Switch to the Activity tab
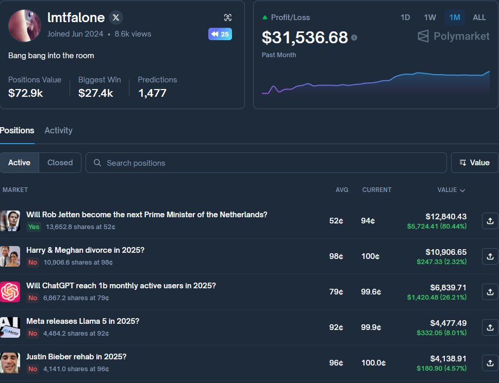 pyautogui.click(x=59, y=130)
